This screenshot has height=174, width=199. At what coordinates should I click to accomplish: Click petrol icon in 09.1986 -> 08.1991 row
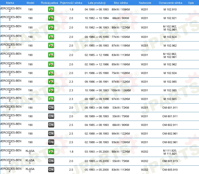(51, 81)
